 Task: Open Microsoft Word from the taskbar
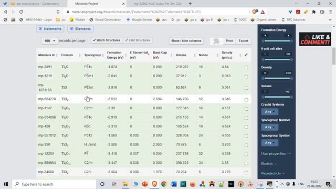(174, 184)
